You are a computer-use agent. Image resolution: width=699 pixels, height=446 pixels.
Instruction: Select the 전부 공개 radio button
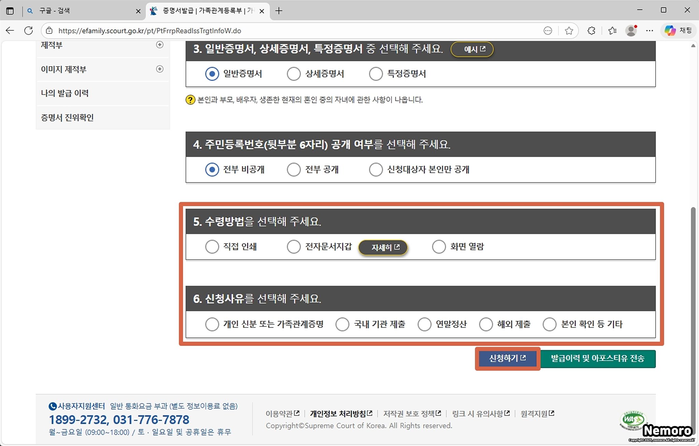coord(294,169)
